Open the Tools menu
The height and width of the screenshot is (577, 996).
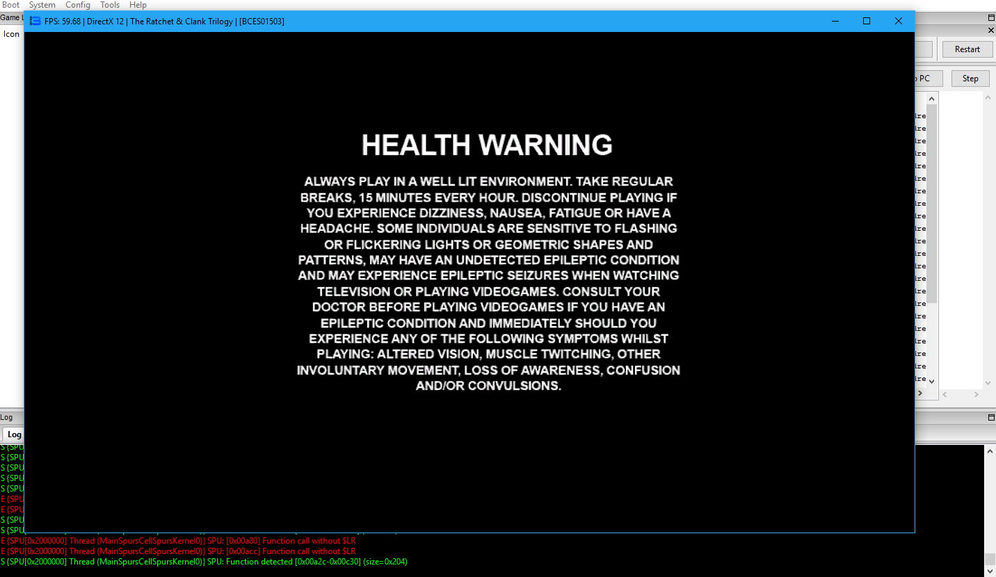(x=110, y=5)
